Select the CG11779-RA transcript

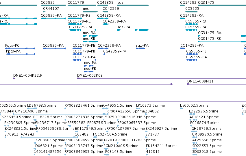pos(82,30)
